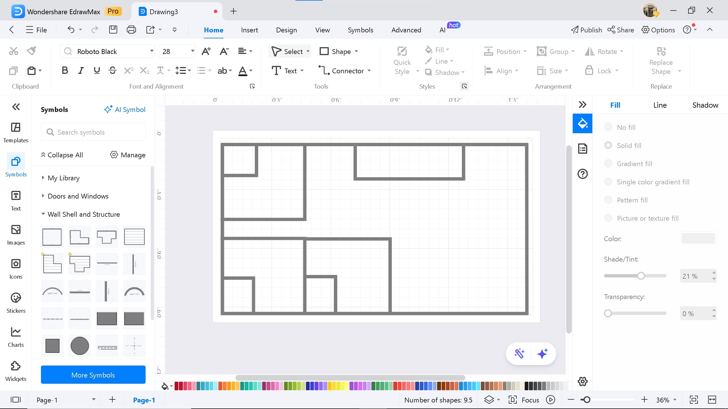Image resolution: width=728 pixels, height=409 pixels.
Task: Select the No fill option
Action: 620,127
